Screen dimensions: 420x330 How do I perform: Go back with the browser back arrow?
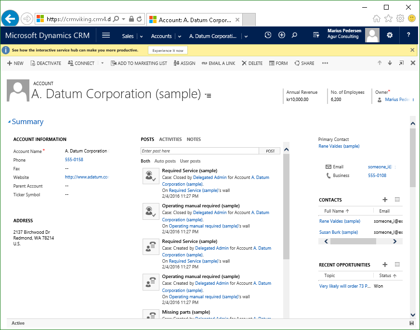[10, 19]
